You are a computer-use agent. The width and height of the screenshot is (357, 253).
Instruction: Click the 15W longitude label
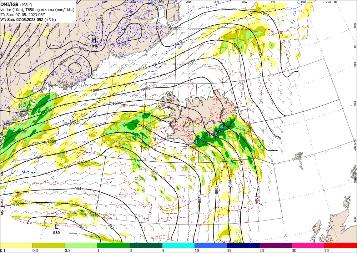click(216, 1)
